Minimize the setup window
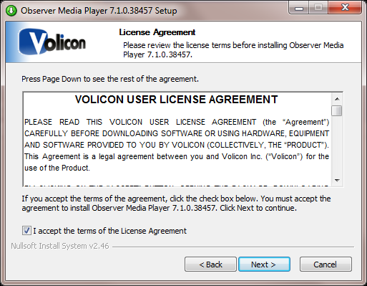Screen dimensions: 367x286 tap(299, 8)
